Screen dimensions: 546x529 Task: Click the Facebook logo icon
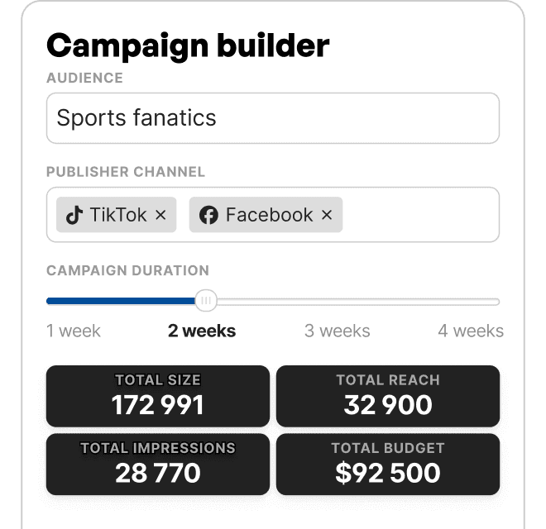point(208,215)
